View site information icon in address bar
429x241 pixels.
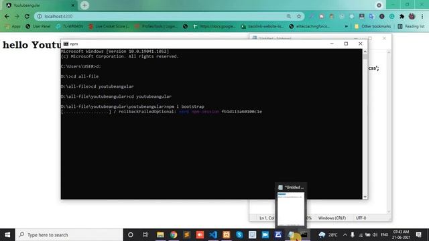pos(40,16)
